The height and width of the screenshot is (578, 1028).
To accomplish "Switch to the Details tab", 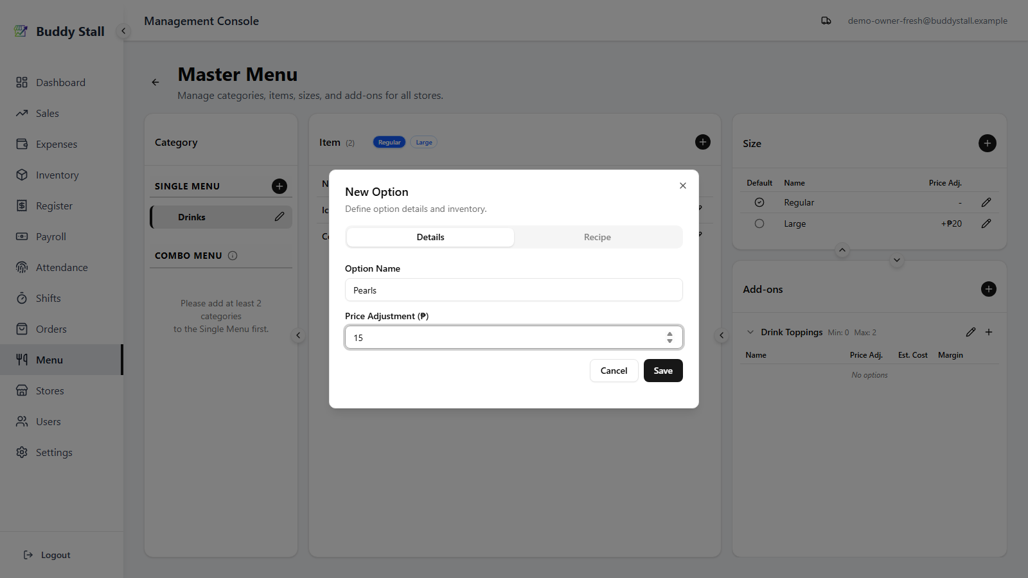I will click(430, 237).
